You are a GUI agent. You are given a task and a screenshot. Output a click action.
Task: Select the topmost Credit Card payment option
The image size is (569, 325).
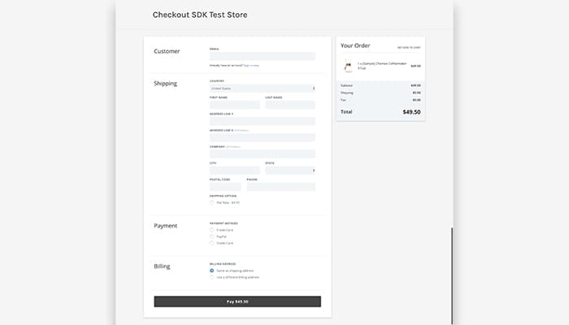click(x=212, y=230)
